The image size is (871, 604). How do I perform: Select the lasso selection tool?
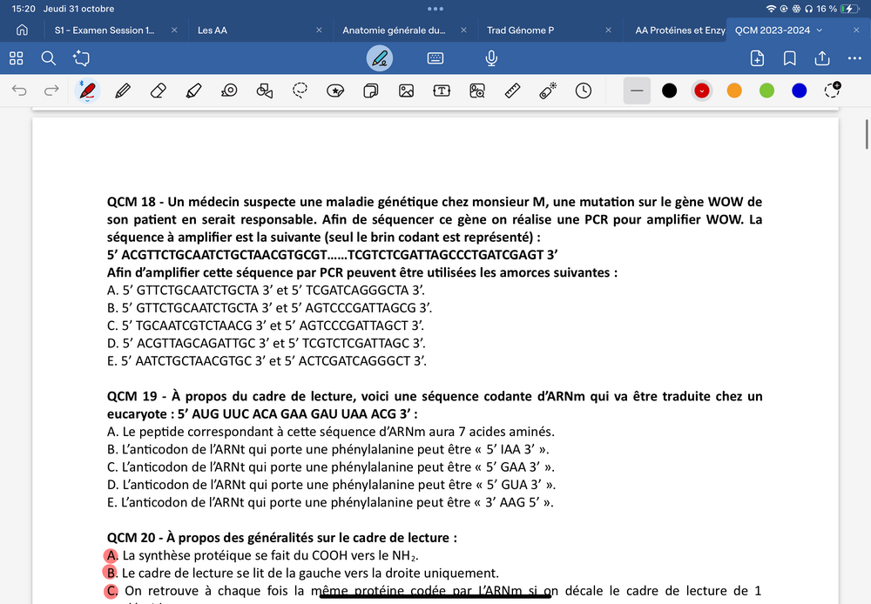300,91
